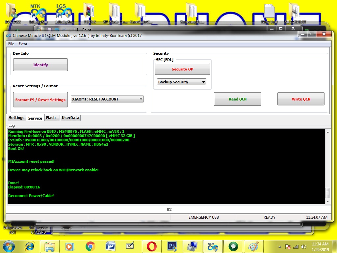Click the taskbar clock showing 11:34 AM
The image size is (337, 253).
320,247
